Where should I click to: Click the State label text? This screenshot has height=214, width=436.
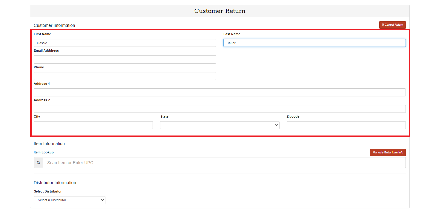pos(164,117)
